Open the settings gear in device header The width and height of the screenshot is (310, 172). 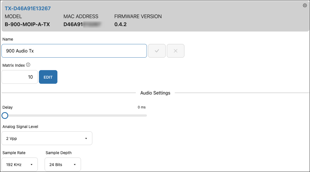pos(305,5)
